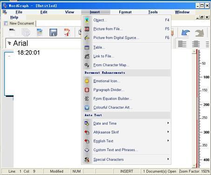Expand the English Text submenu arrow
This screenshot has height=175, width=211.
(x=168, y=140)
